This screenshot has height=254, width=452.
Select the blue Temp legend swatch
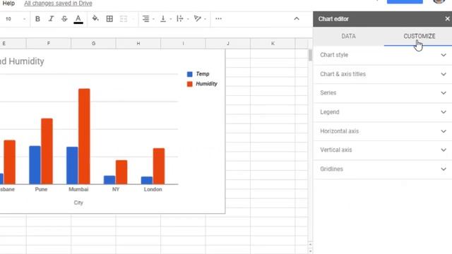[x=190, y=74]
